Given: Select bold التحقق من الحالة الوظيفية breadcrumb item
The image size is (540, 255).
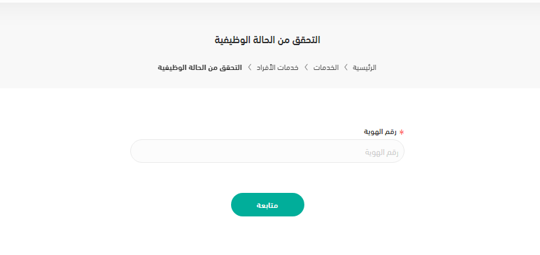Looking at the screenshot, I should click(x=200, y=67).
